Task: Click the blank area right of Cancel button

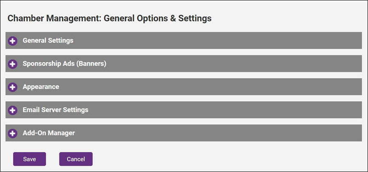Action: [x=212, y=159]
